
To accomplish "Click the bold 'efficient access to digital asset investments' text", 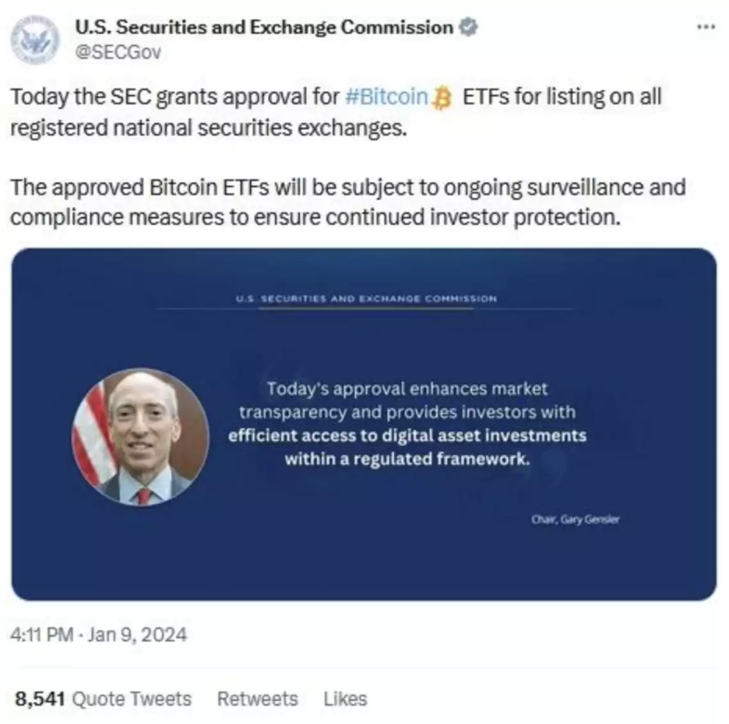I will click(x=407, y=436).
